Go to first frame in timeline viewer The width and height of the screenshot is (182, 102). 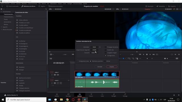[140, 54]
